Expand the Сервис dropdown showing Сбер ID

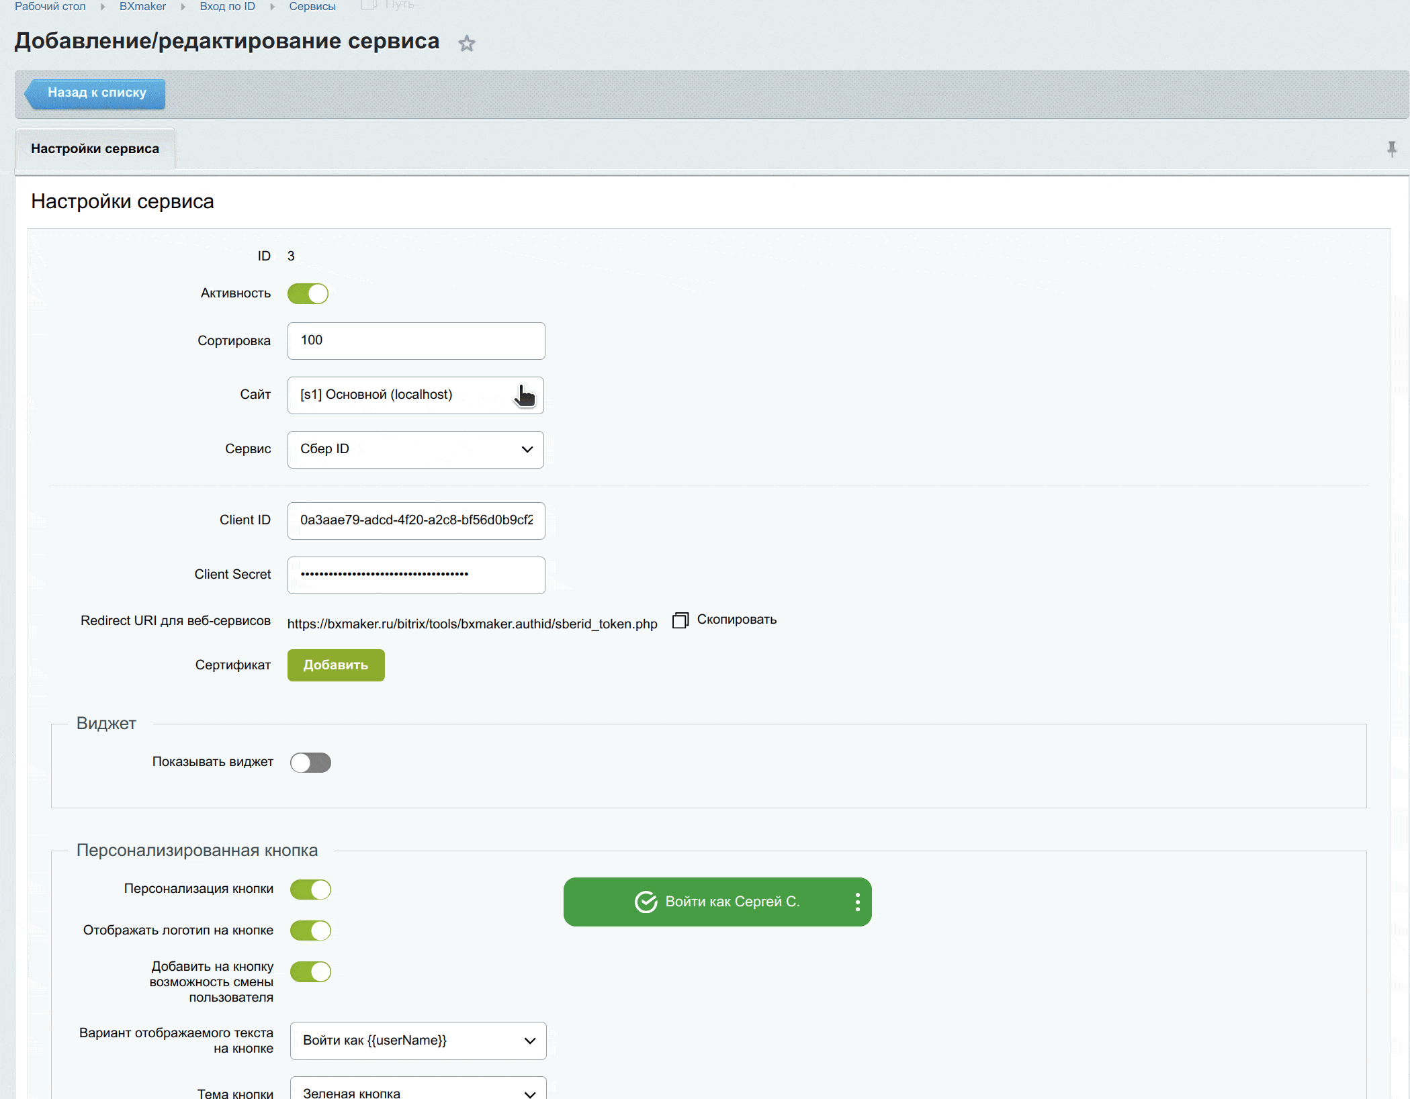415,449
